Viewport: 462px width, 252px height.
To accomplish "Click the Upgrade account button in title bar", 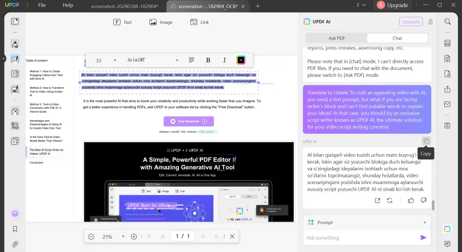I will pyautogui.click(x=393, y=5).
